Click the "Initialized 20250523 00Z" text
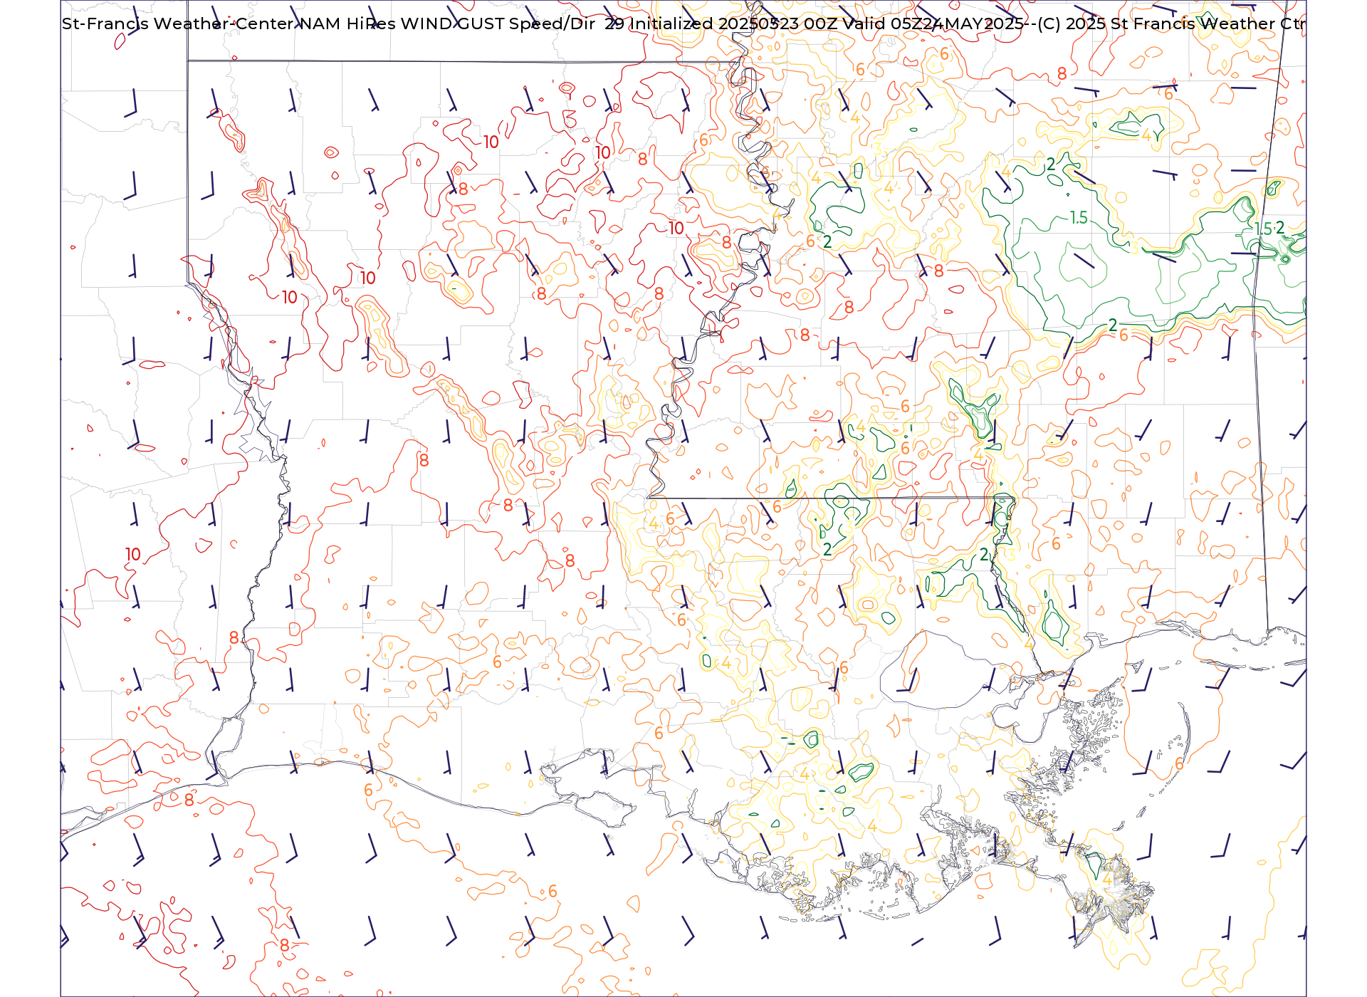The width and height of the screenshot is (1367, 997). [733, 24]
